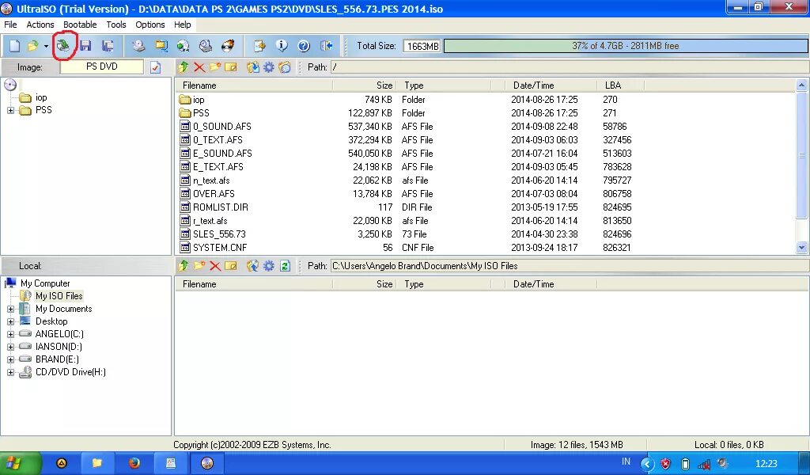
Task: Click image properties checkmark icon beside PS DVD
Action: (156, 67)
